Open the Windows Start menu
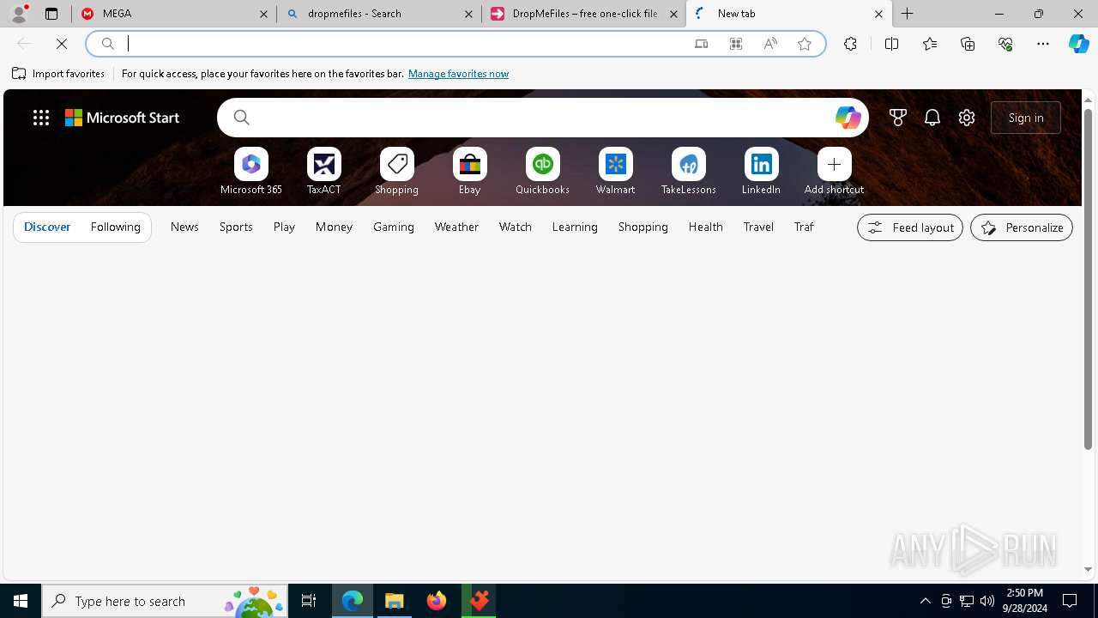Image resolution: width=1098 pixels, height=618 pixels. pos(21,601)
